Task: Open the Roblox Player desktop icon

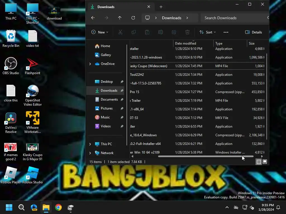Action: 11,175
